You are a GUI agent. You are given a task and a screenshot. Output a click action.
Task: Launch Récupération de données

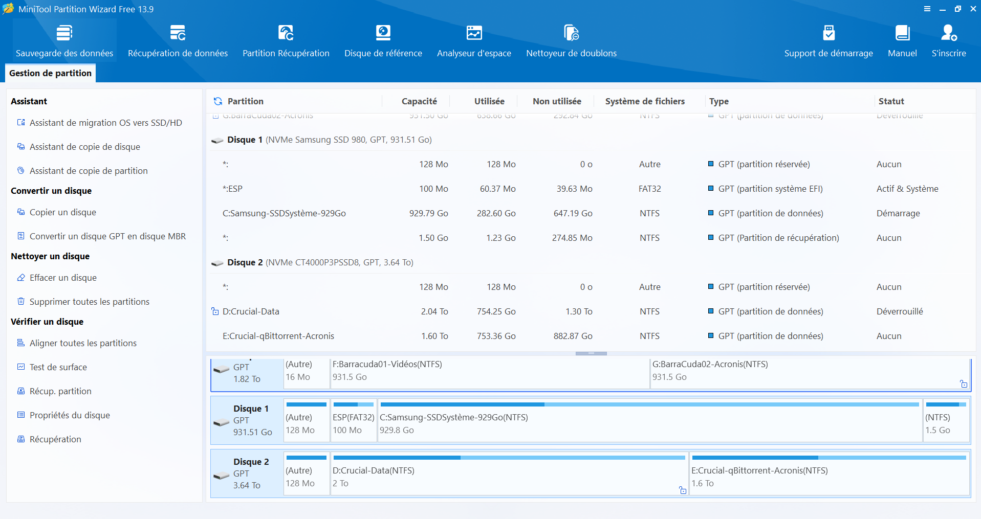[x=178, y=41]
